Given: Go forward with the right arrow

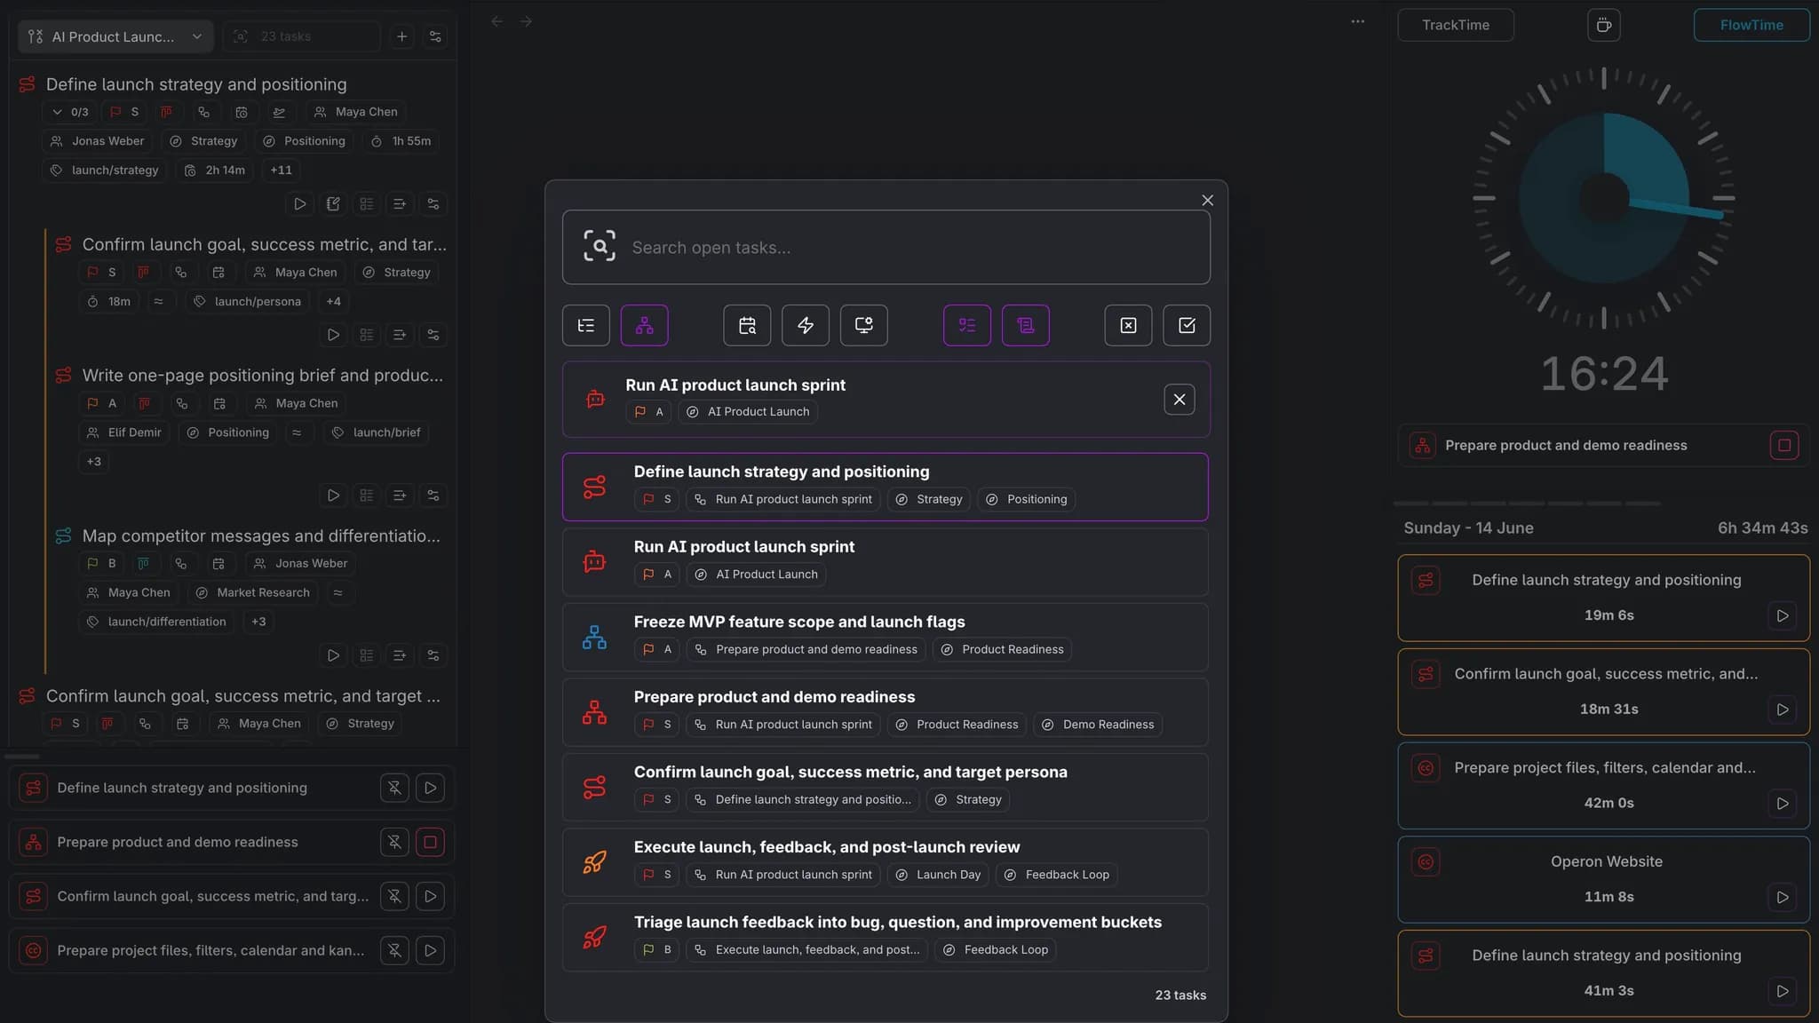Looking at the screenshot, I should coord(526,21).
